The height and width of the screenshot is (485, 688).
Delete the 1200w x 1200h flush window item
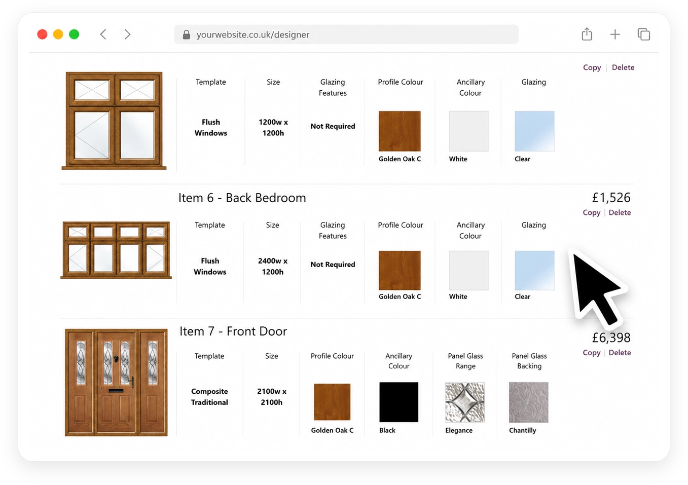coord(623,67)
